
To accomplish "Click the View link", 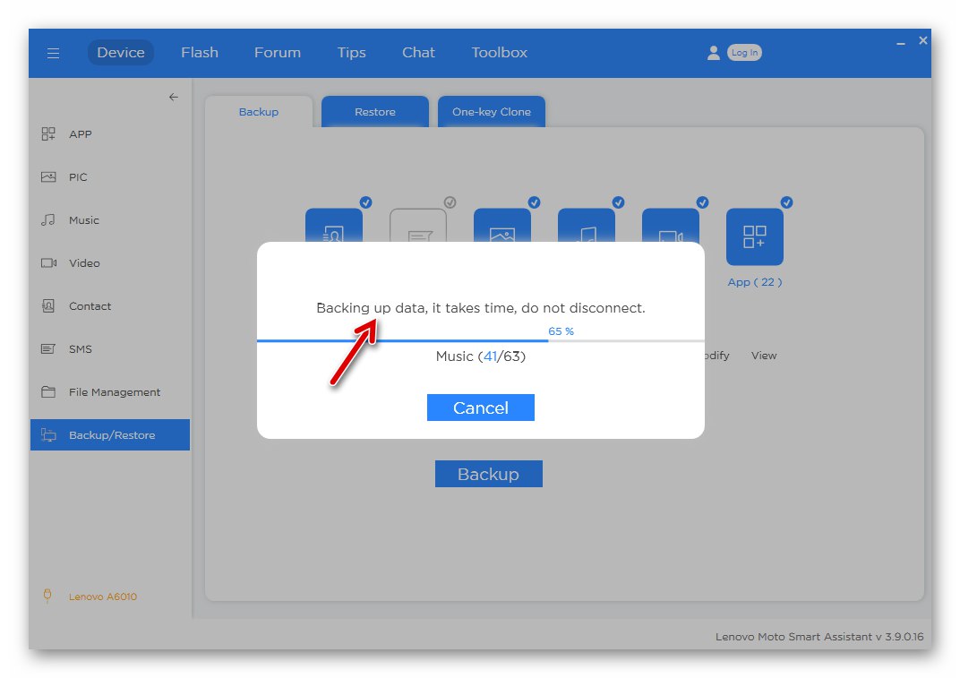I will coord(764,356).
